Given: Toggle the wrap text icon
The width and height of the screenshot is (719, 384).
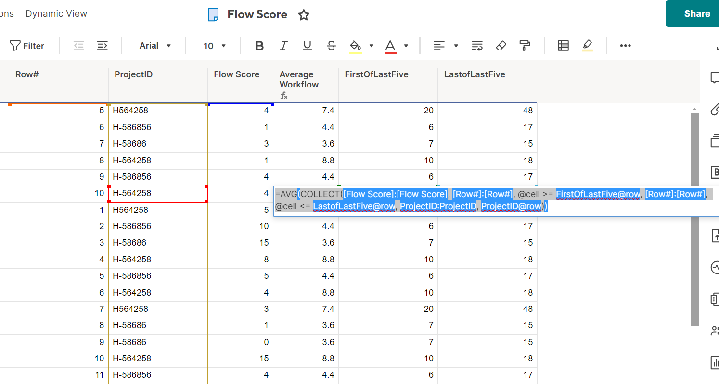Looking at the screenshot, I should pyautogui.click(x=477, y=46).
